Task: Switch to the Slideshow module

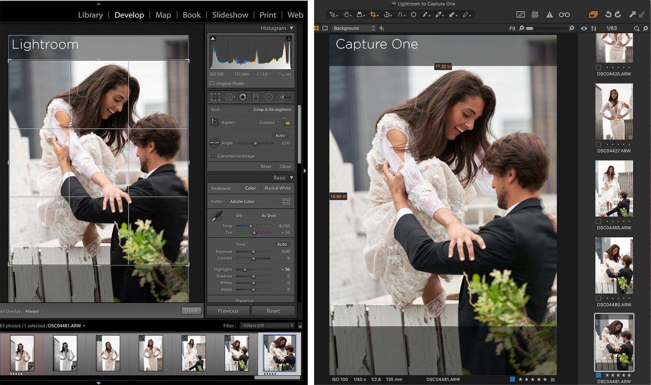Action: pyautogui.click(x=230, y=15)
